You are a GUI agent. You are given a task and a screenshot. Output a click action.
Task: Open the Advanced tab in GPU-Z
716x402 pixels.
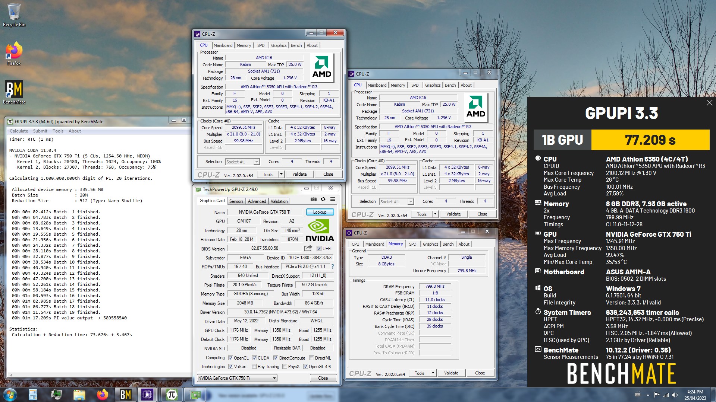[x=257, y=201]
